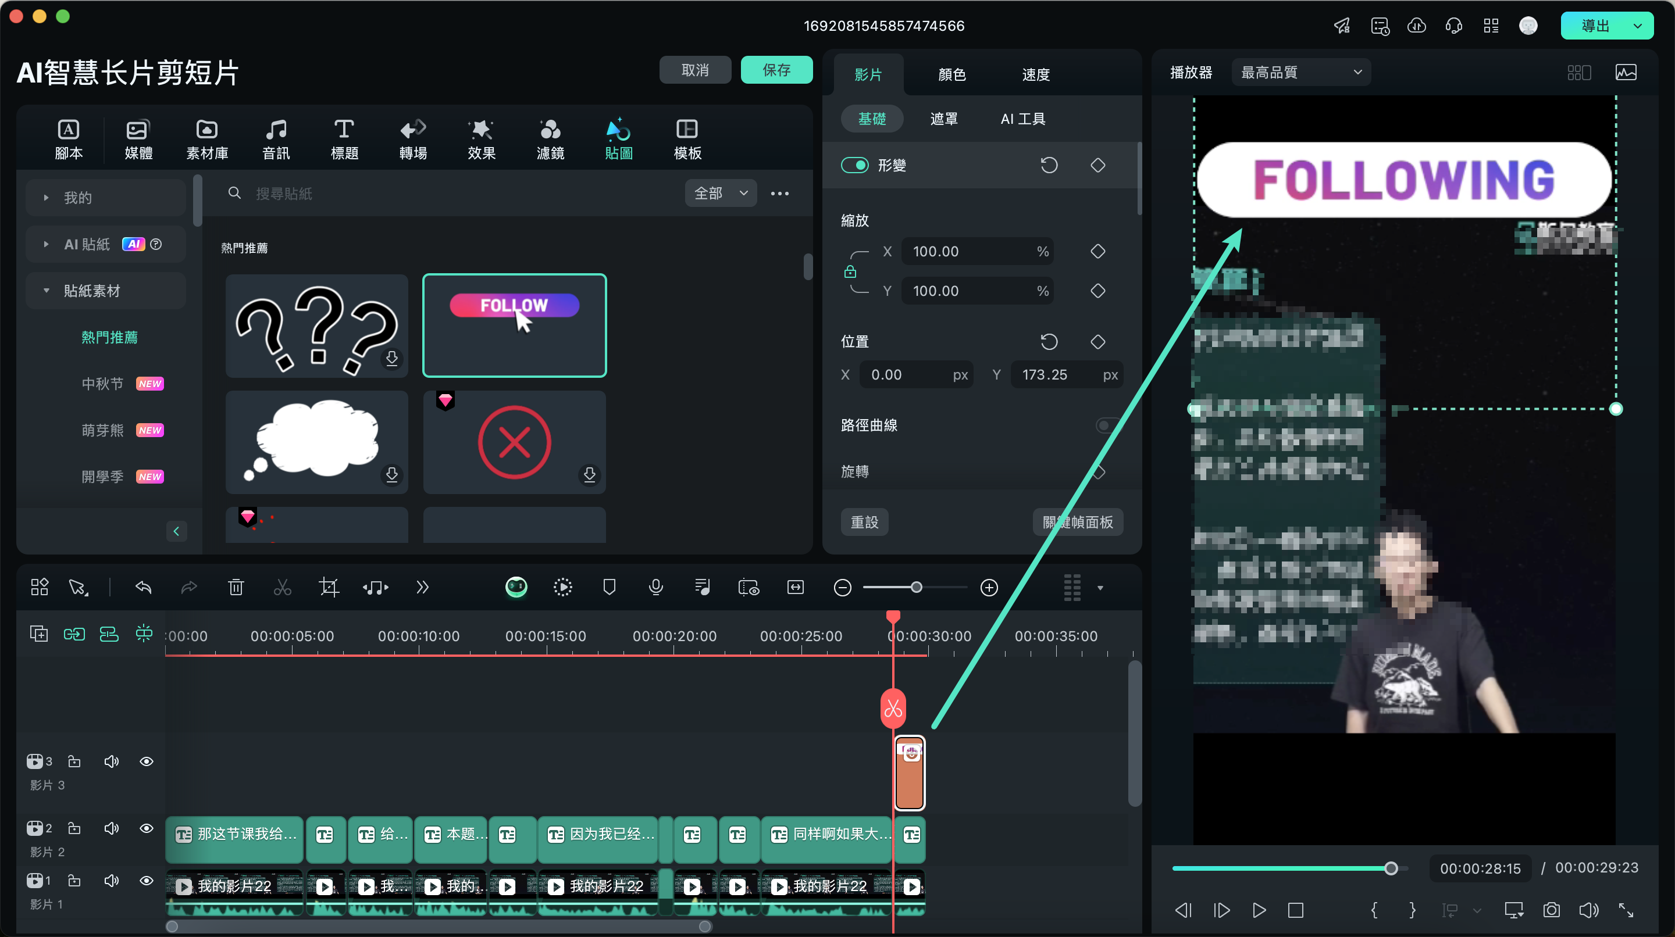Open the cloud upload icon in title bar
Viewport: 1675px width, 937px height.
pos(1416,26)
